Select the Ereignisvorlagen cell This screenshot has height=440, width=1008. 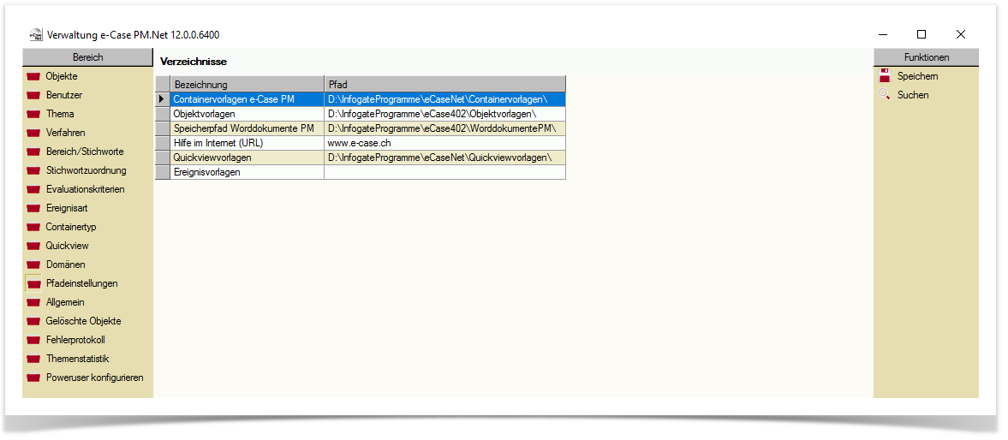pyautogui.click(x=248, y=172)
